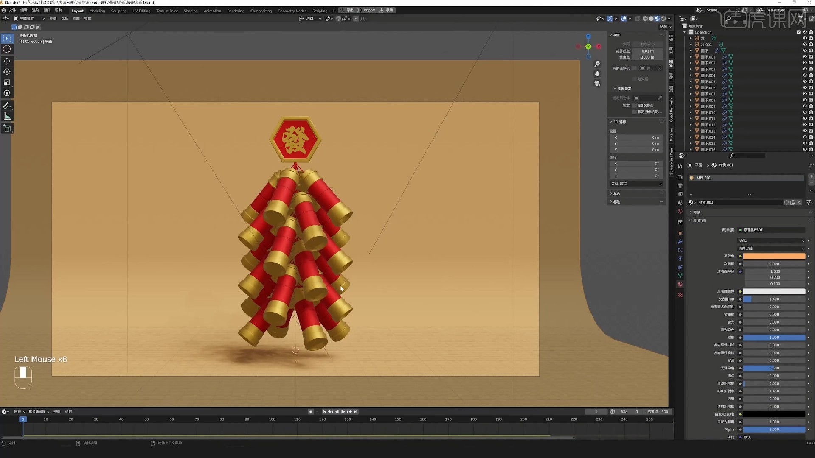The width and height of the screenshot is (815, 458).
Task: Toggle the lock to 3D cursor checkbox
Action: click(x=635, y=106)
